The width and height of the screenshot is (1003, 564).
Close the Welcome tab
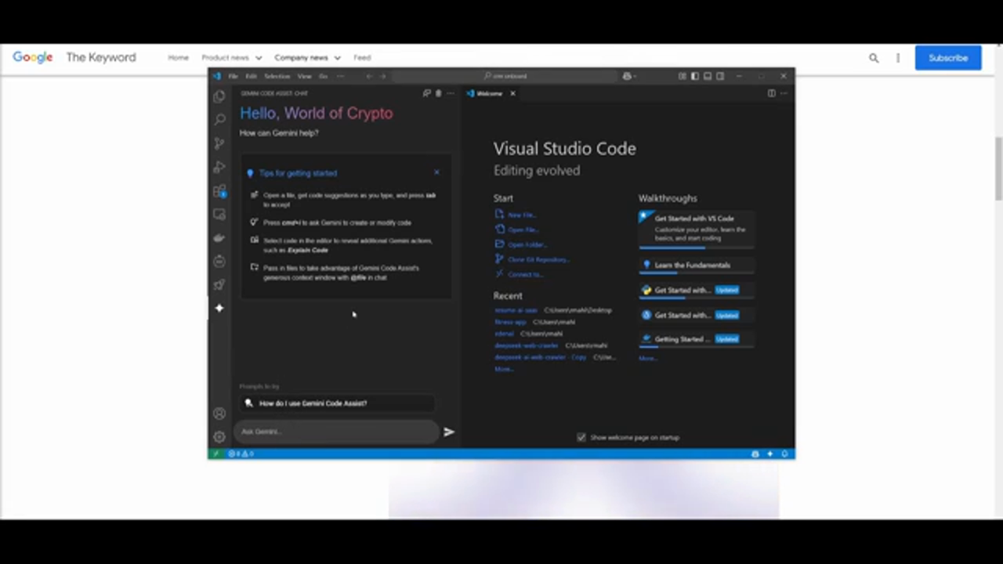pos(512,93)
